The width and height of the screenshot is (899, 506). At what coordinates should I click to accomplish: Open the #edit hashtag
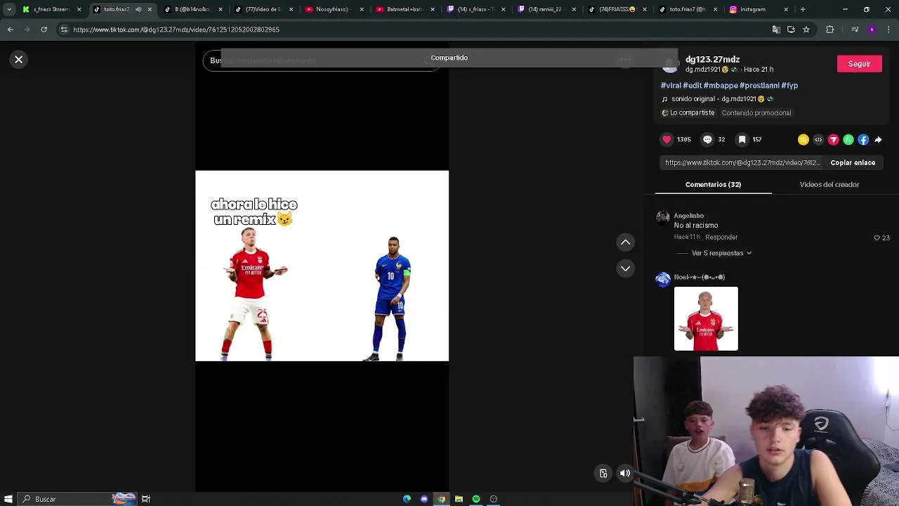[x=692, y=86]
